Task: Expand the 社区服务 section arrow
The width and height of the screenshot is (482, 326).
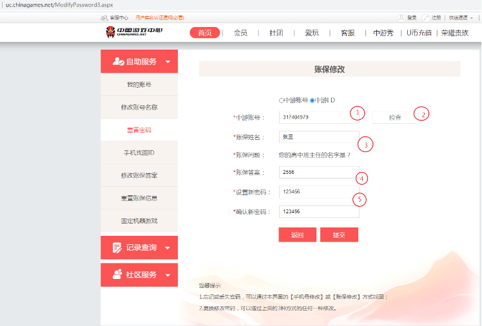Action: click(168, 274)
